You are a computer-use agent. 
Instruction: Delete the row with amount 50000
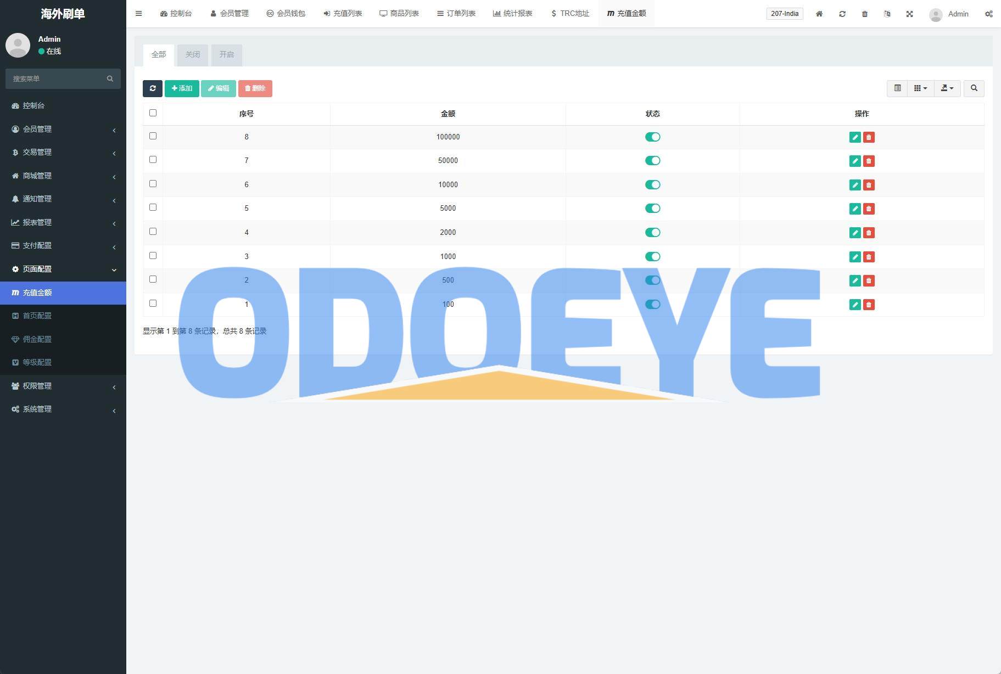click(x=869, y=161)
